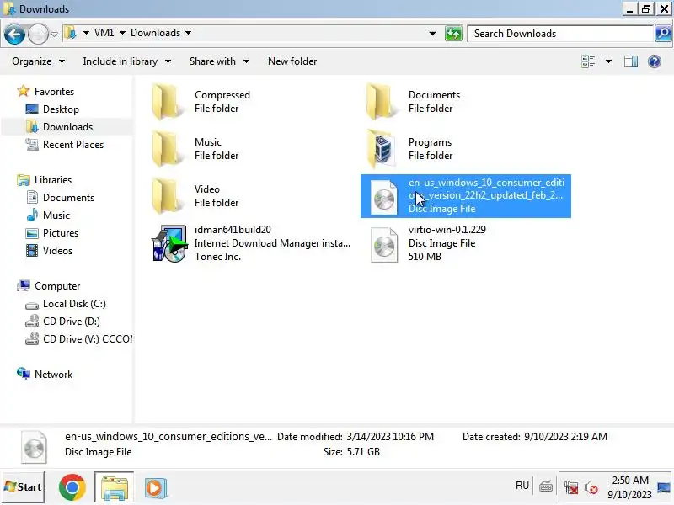Open the clock showing 2:50 AM

pyautogui.click(x=629, y=487)
